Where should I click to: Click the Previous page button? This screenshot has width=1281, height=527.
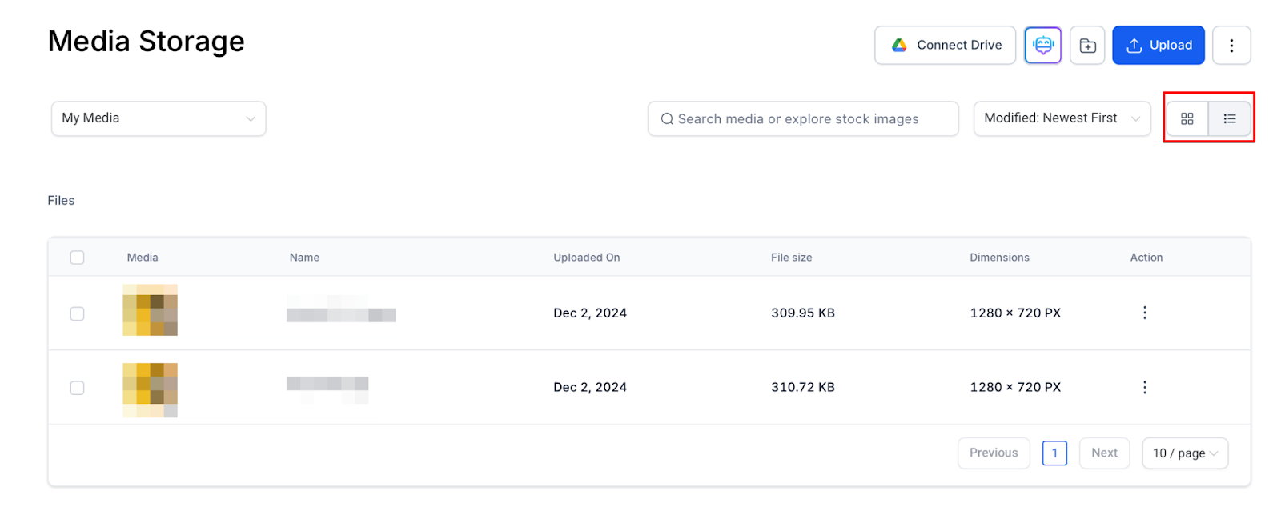pos(994,453)
